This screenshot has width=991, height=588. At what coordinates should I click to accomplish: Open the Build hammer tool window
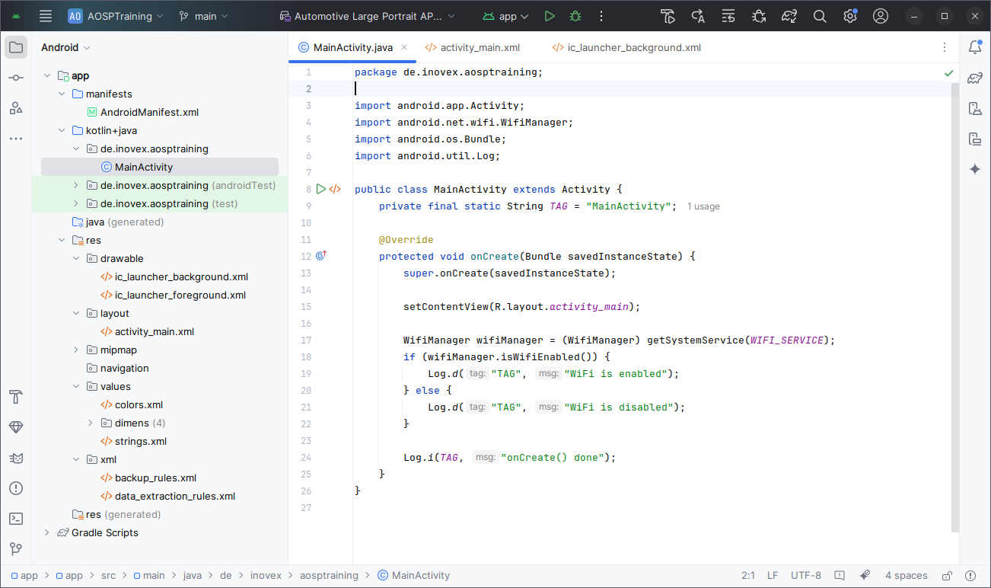16,397
